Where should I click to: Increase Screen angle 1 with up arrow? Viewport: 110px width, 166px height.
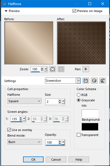21,118
